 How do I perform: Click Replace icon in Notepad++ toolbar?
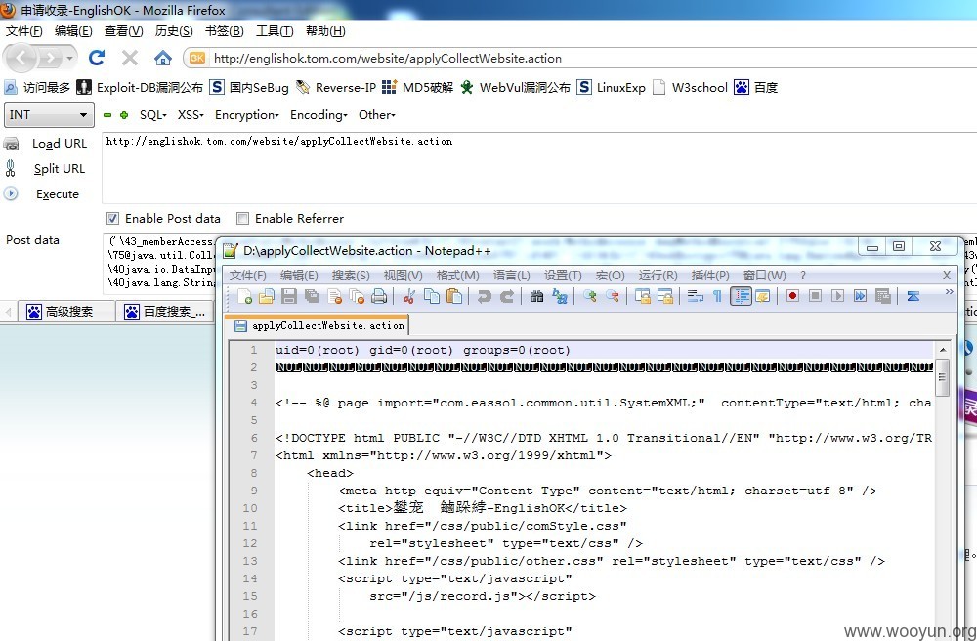(560, 296)
